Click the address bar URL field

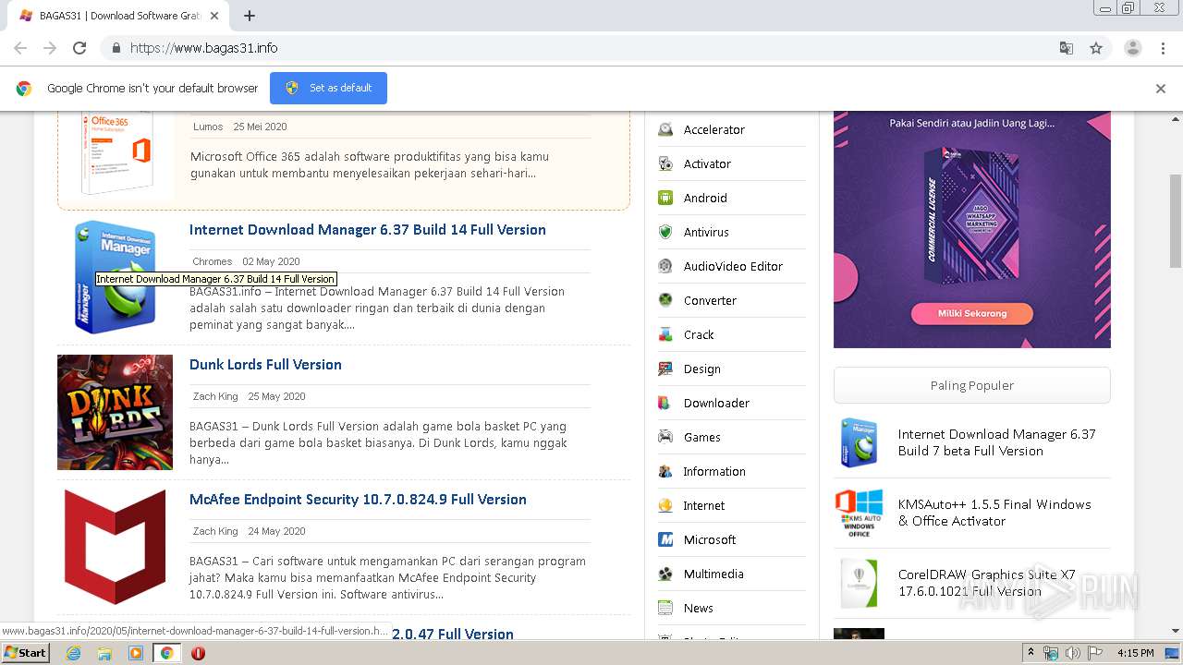[591, 48]
